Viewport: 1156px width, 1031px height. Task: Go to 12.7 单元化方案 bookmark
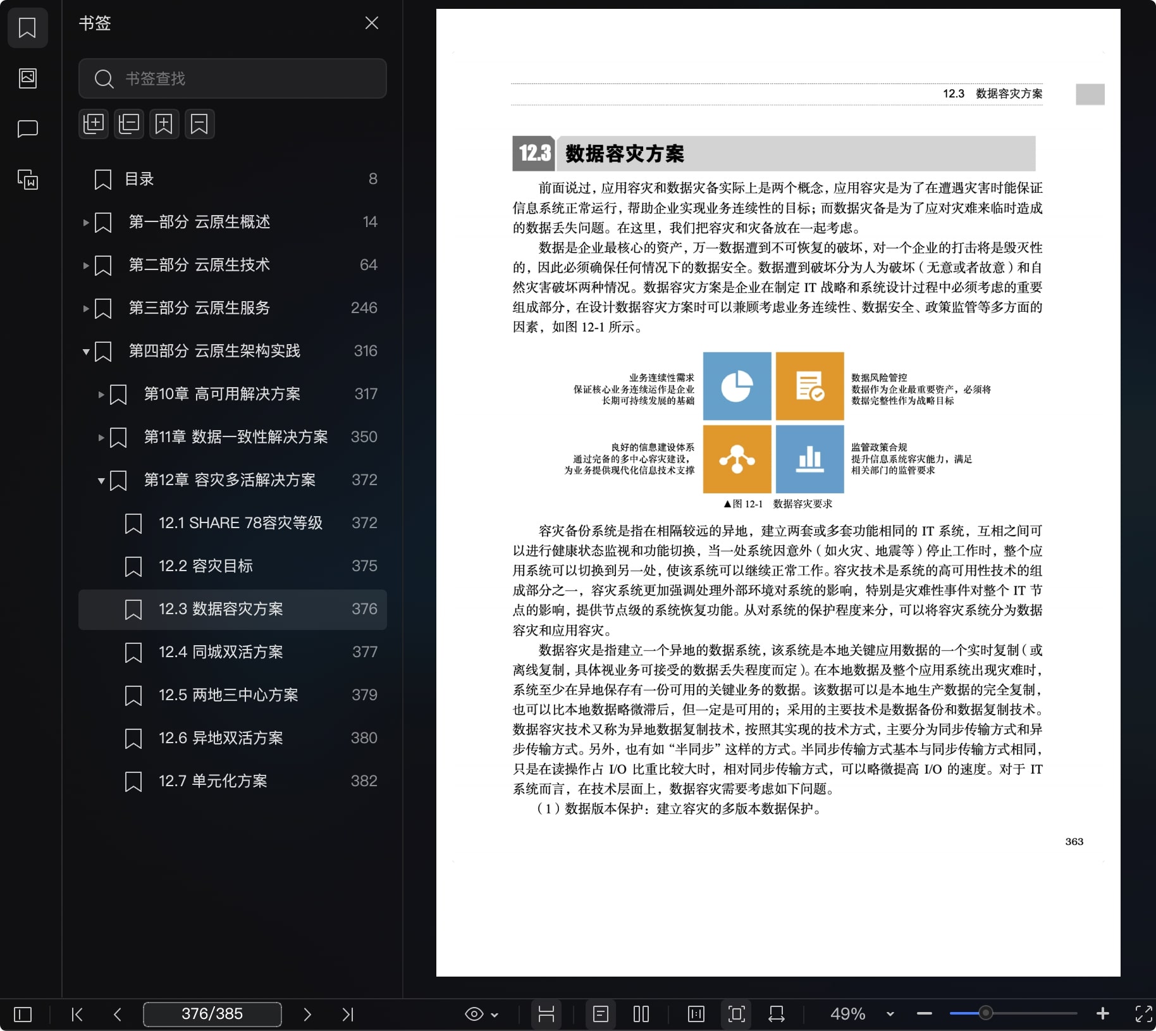233,781
